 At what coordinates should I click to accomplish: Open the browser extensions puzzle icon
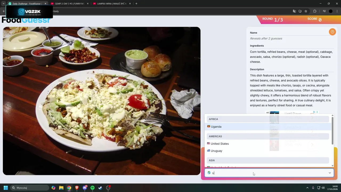[x=315, y=11]
